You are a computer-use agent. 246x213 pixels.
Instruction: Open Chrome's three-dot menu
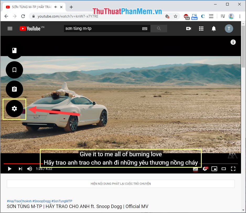point(240,16)
